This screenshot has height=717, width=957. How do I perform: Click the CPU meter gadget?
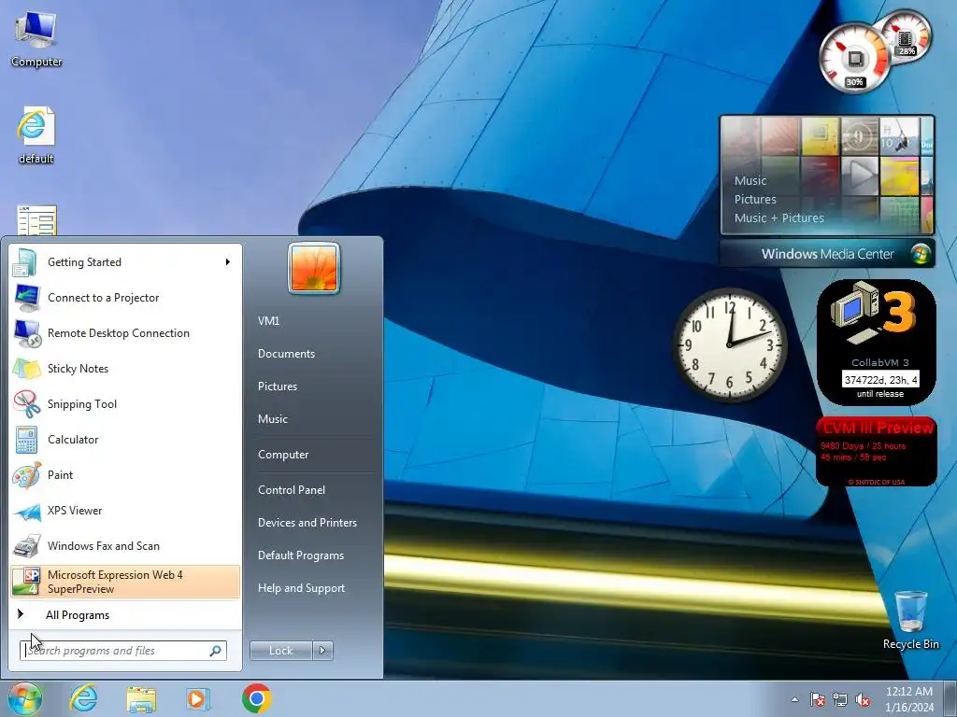coord(854,59)
